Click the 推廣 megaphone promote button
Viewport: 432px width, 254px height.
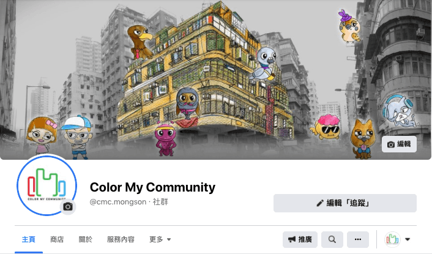point(300,239)
